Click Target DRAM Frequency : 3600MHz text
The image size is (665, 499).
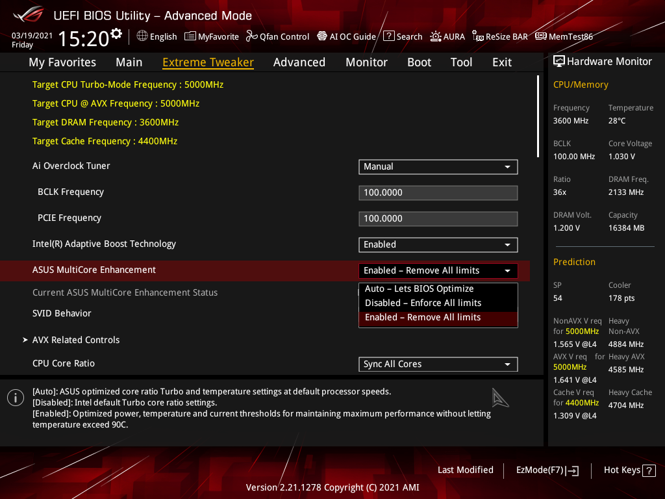pyautogui.click(x=106, y=122)
